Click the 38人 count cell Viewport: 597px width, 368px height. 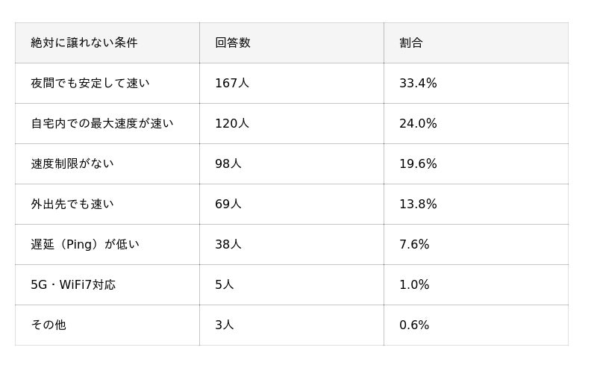[x=228, y=244]
